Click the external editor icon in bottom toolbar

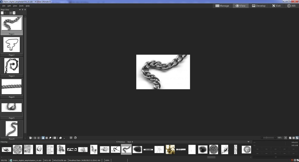pyautogui.click(x=30, y=138)
